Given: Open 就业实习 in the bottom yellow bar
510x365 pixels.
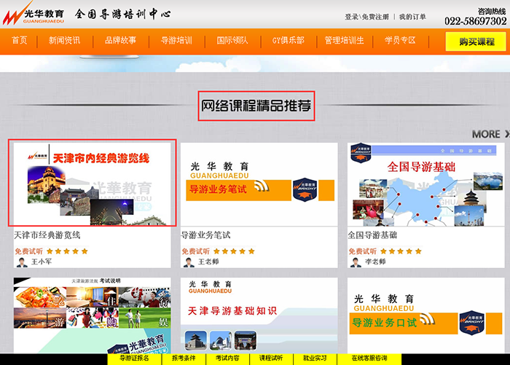Looking at the screenshot, I should click(x=315, y=358).
